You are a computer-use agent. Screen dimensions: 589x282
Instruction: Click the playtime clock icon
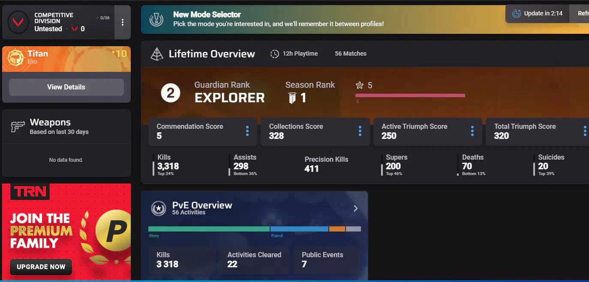point(274,54)
